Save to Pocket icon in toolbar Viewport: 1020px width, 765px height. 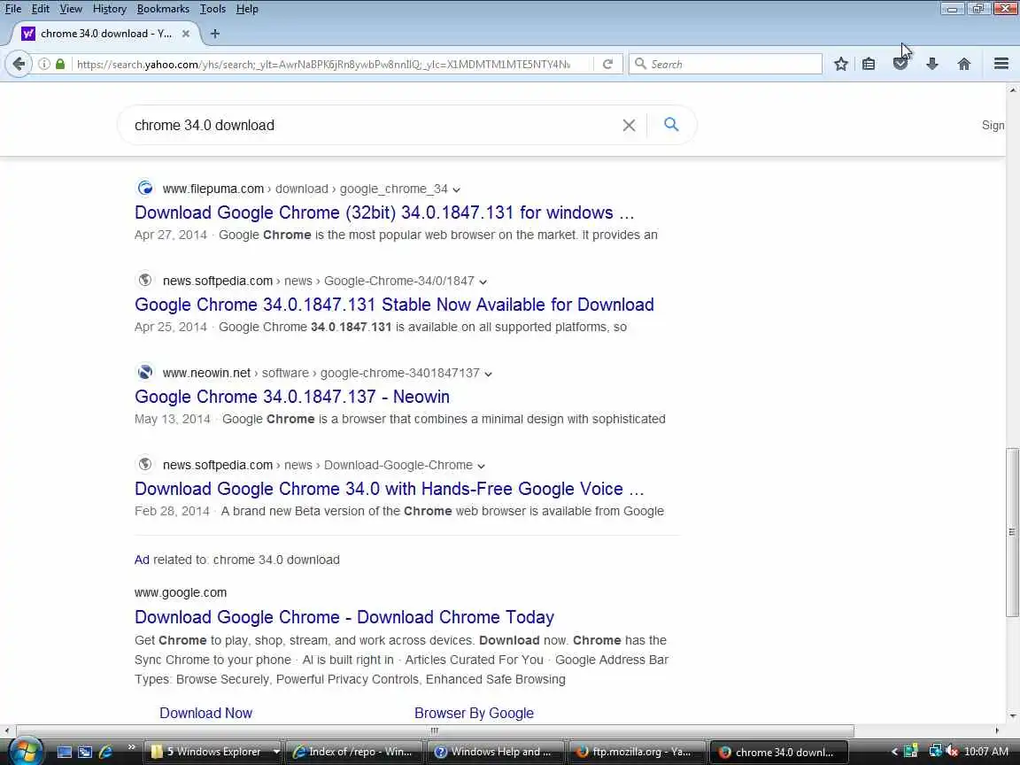(900, 64)
